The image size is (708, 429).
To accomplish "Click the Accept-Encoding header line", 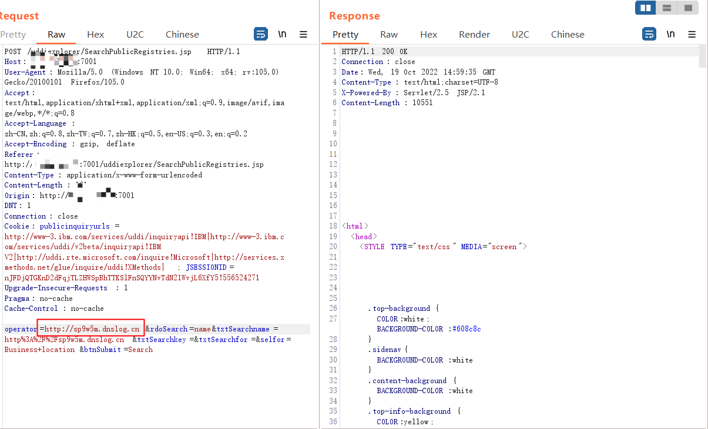I will tap(69, 144).
